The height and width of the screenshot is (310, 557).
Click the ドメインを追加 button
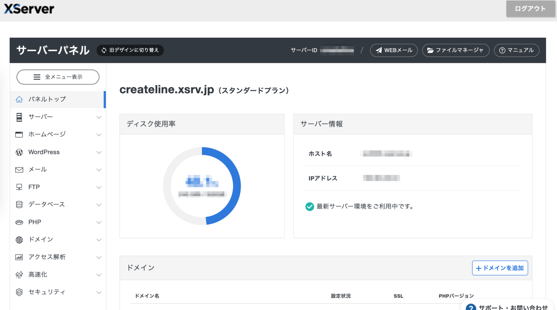click(x=500, y=268)
